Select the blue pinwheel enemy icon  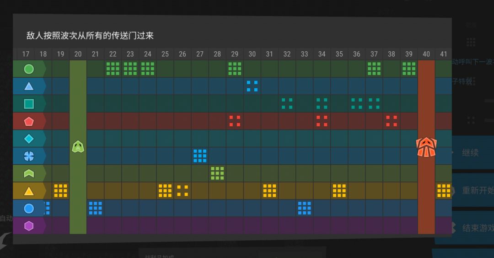tap(29, 156)
